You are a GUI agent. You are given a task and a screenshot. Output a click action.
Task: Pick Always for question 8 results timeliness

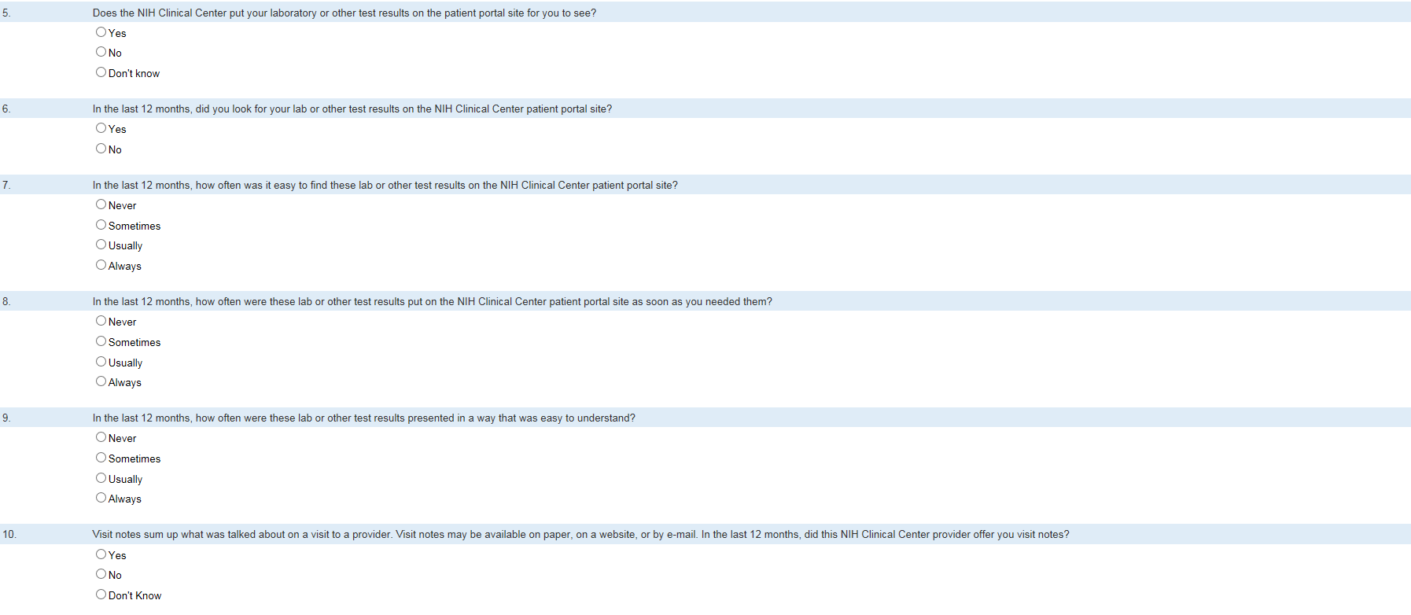coord(101,381)
